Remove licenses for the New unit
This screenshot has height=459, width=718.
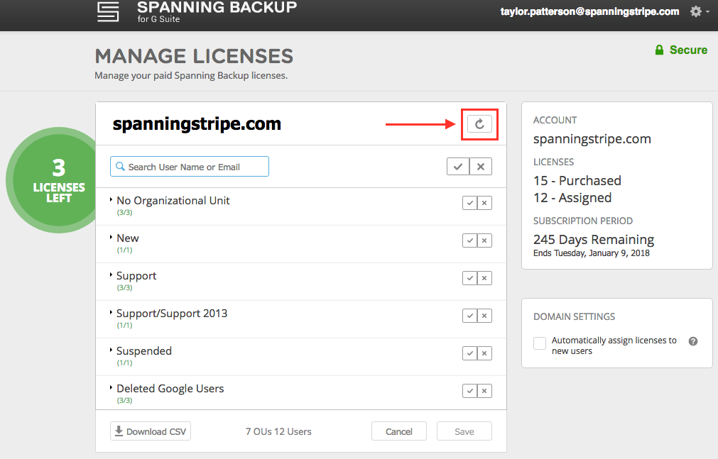tap(484, 240)
